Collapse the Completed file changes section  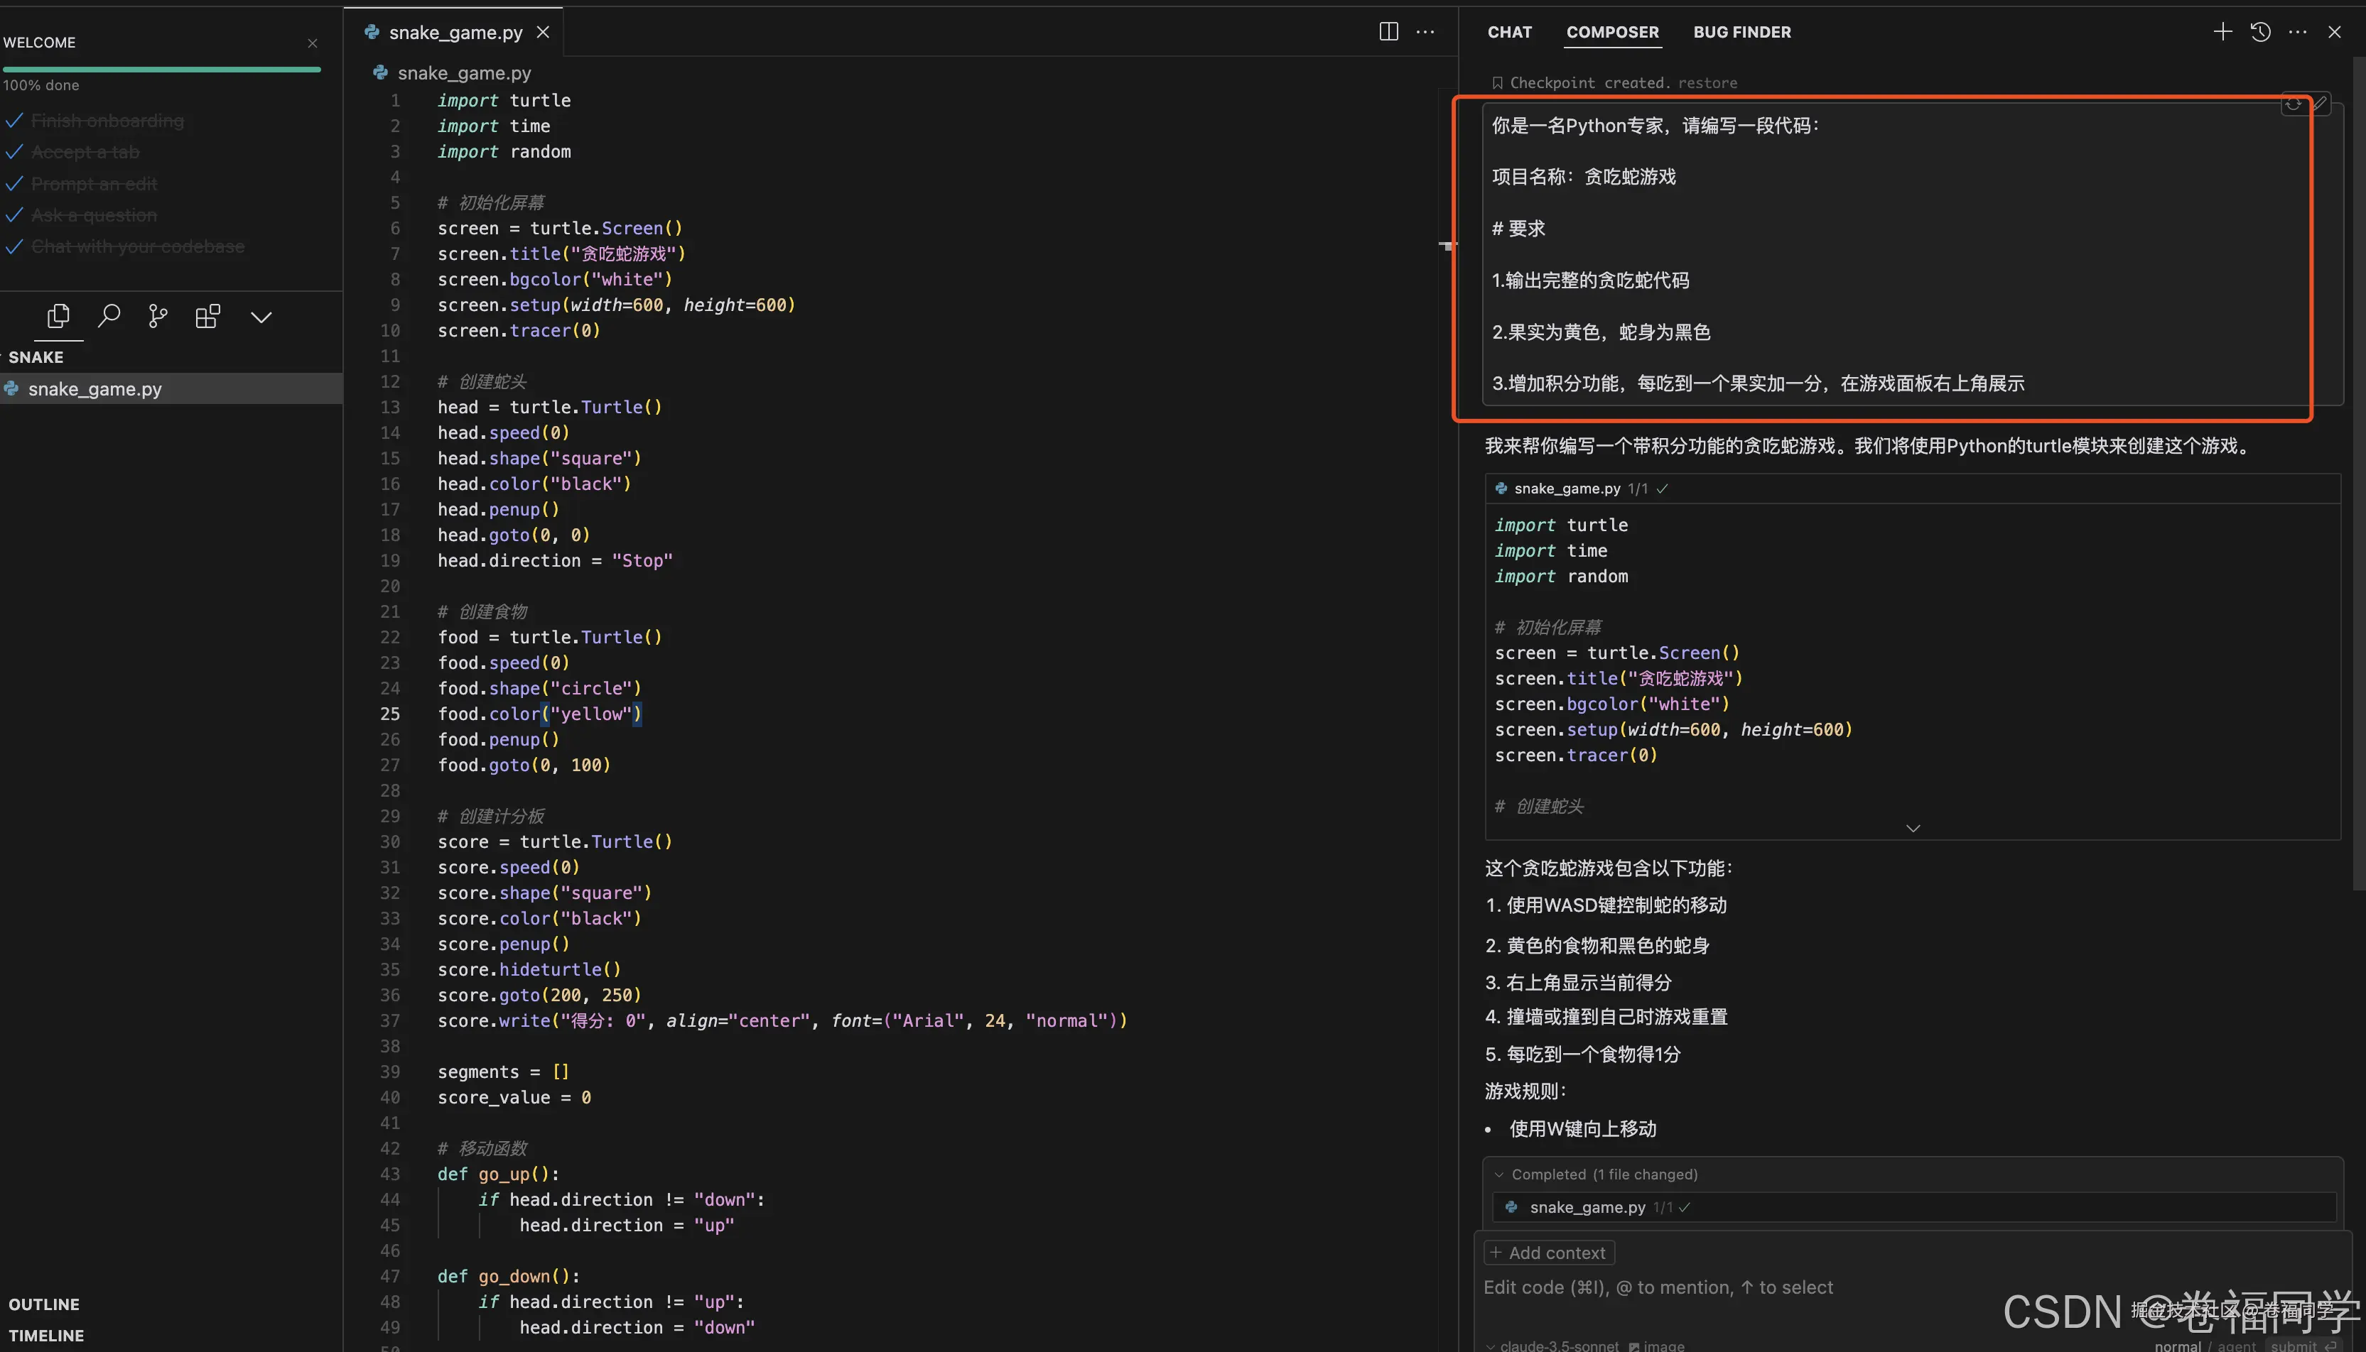coord(1498,1174)
